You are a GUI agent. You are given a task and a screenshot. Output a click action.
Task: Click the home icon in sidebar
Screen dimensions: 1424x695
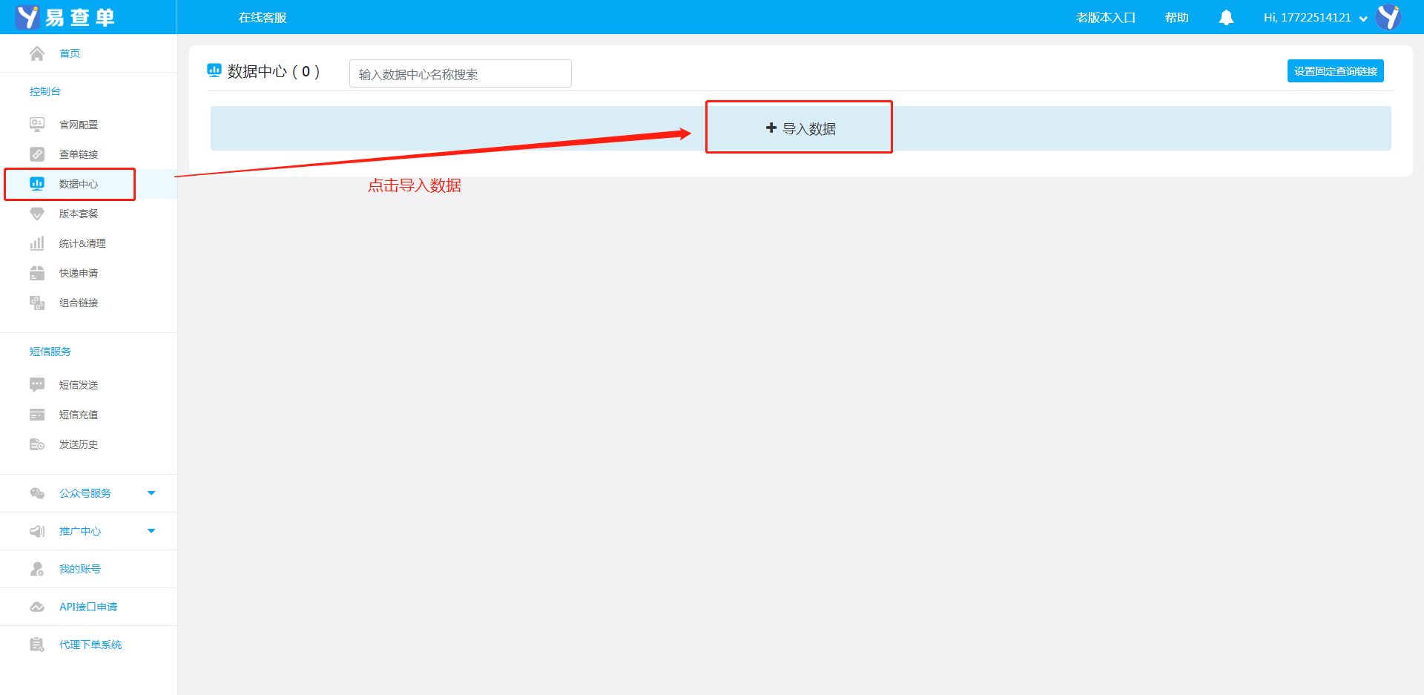(x=37, y=53)
